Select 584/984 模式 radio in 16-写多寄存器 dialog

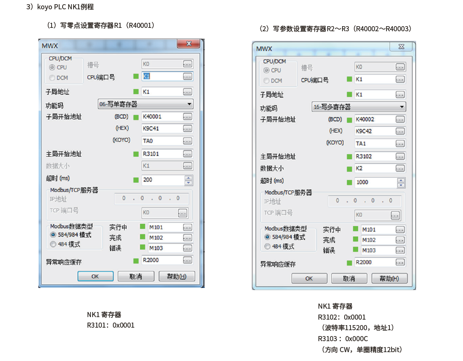tap(267, 237)
